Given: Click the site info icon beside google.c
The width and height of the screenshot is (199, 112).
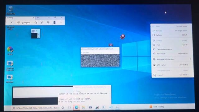Looking at the screenshot, I should pos(19,22).
